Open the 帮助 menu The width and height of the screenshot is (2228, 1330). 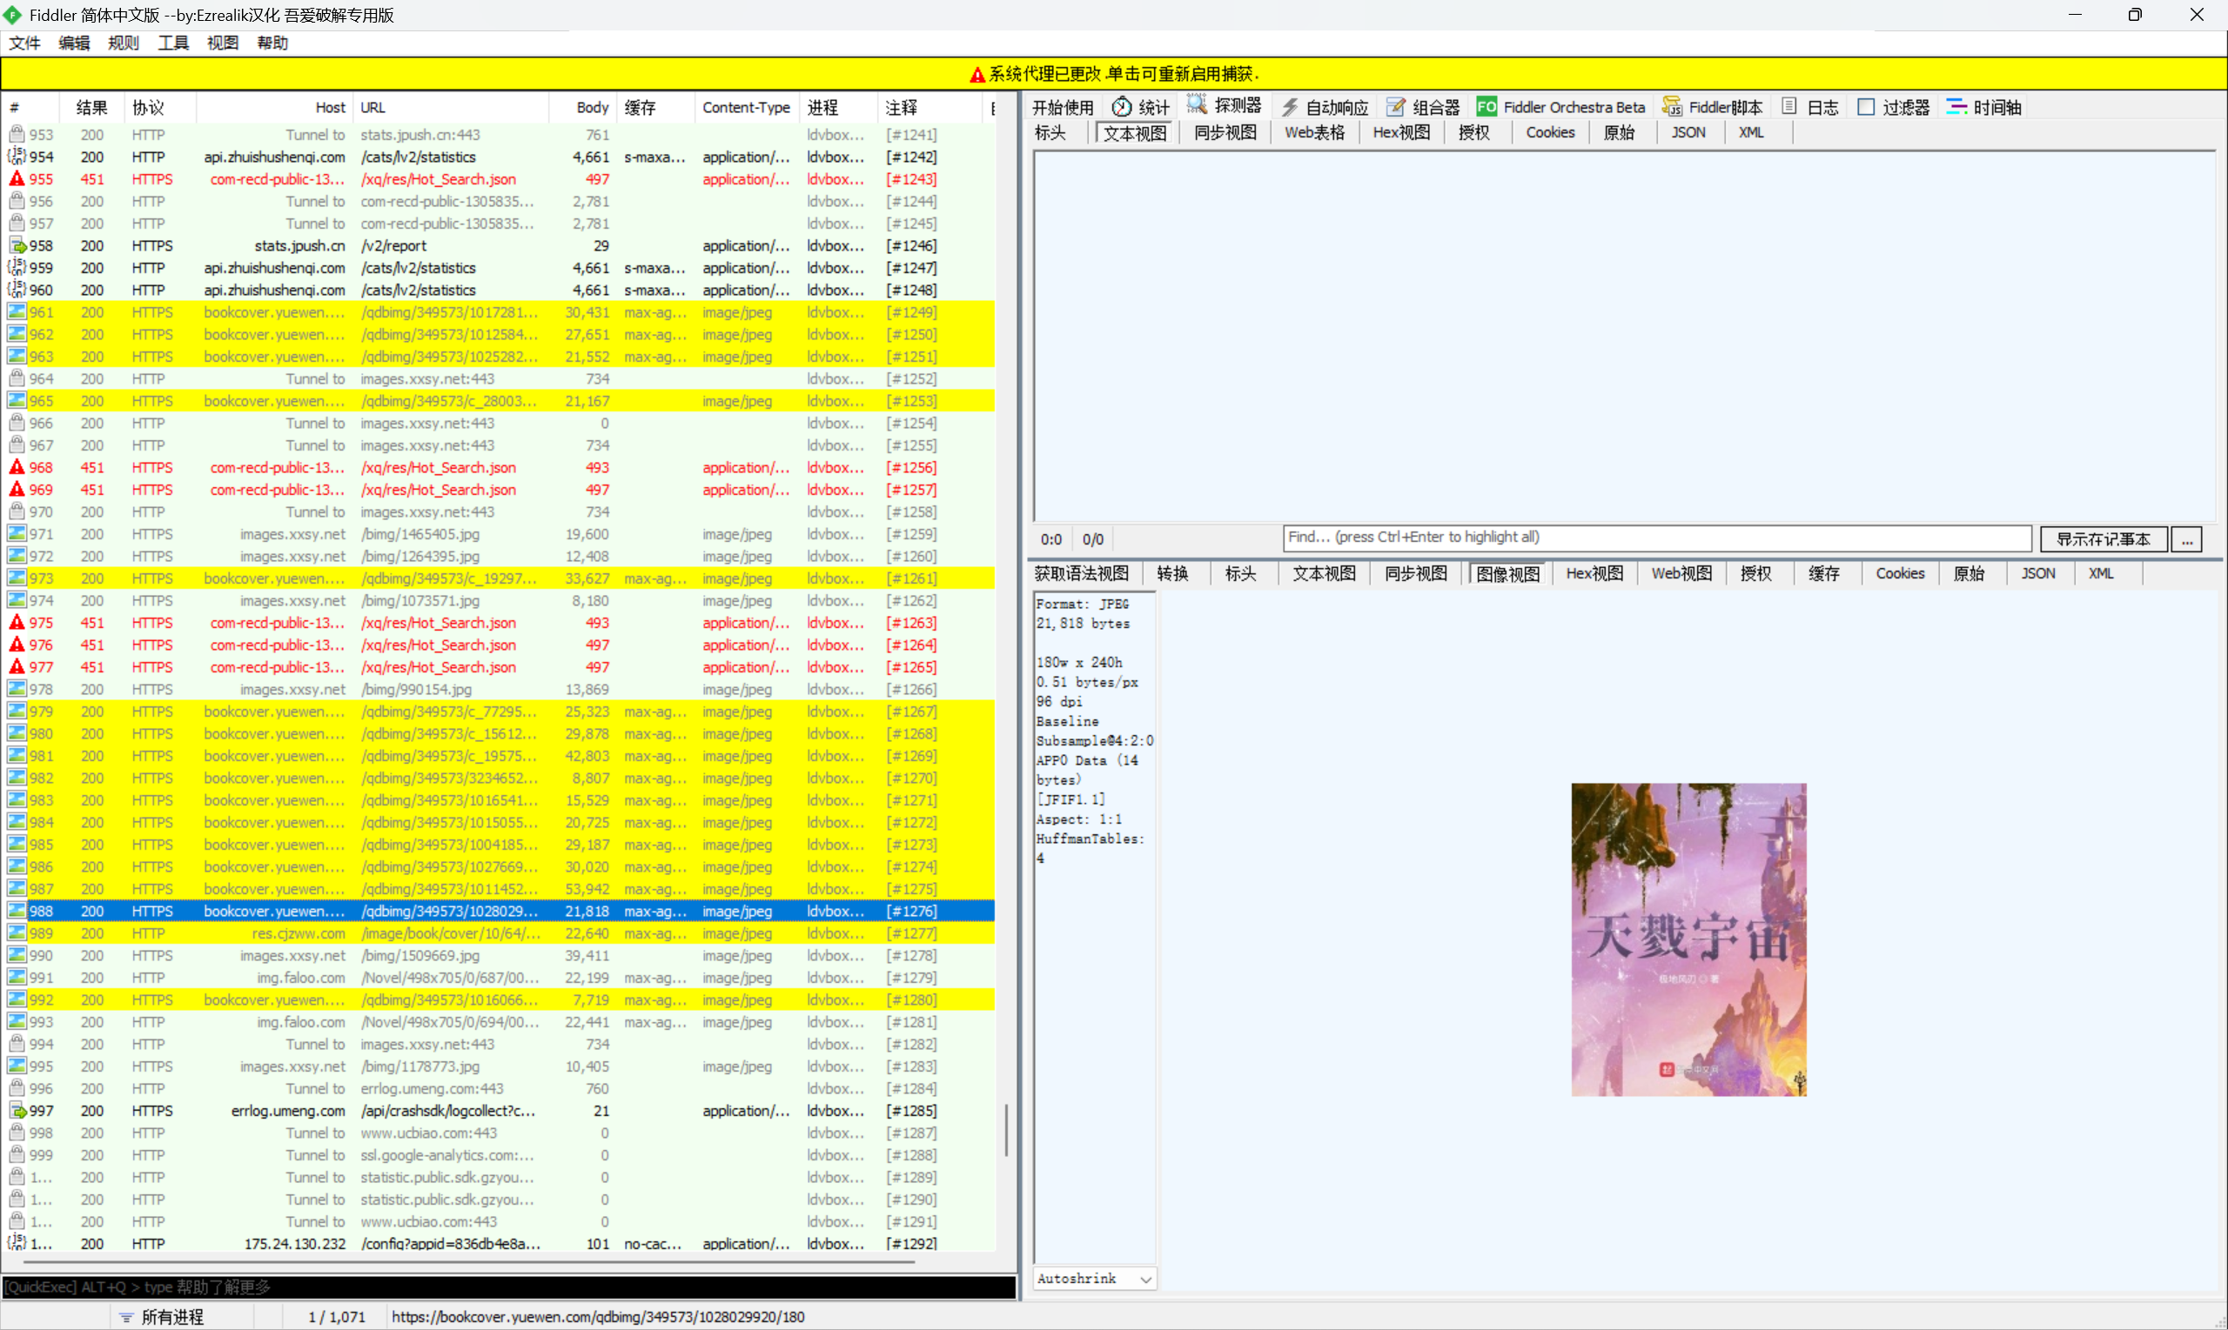272,43
